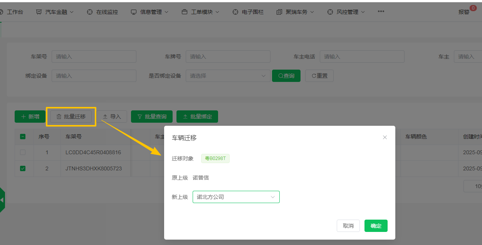Toggle the select-all header checkbox
The image size is (482, 245).
coord(23,137)
